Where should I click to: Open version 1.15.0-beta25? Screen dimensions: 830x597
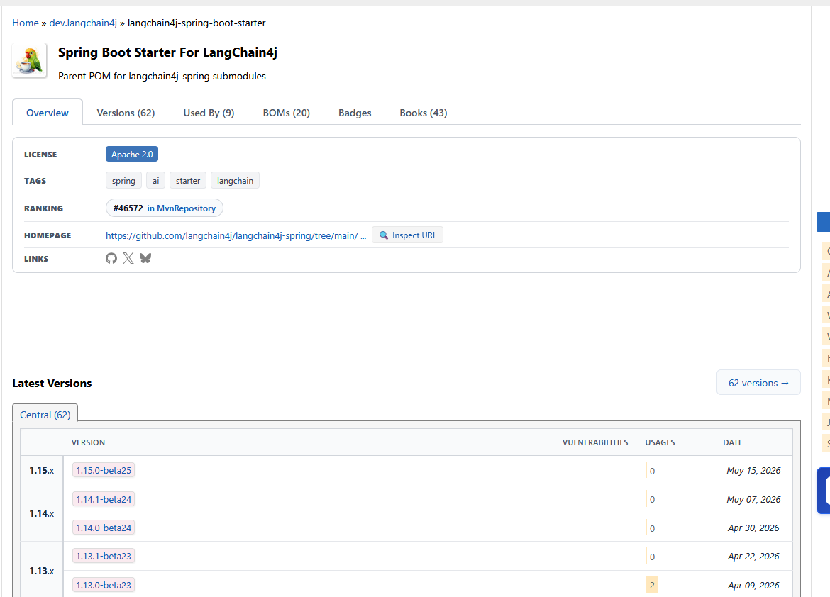click(104, 470)
